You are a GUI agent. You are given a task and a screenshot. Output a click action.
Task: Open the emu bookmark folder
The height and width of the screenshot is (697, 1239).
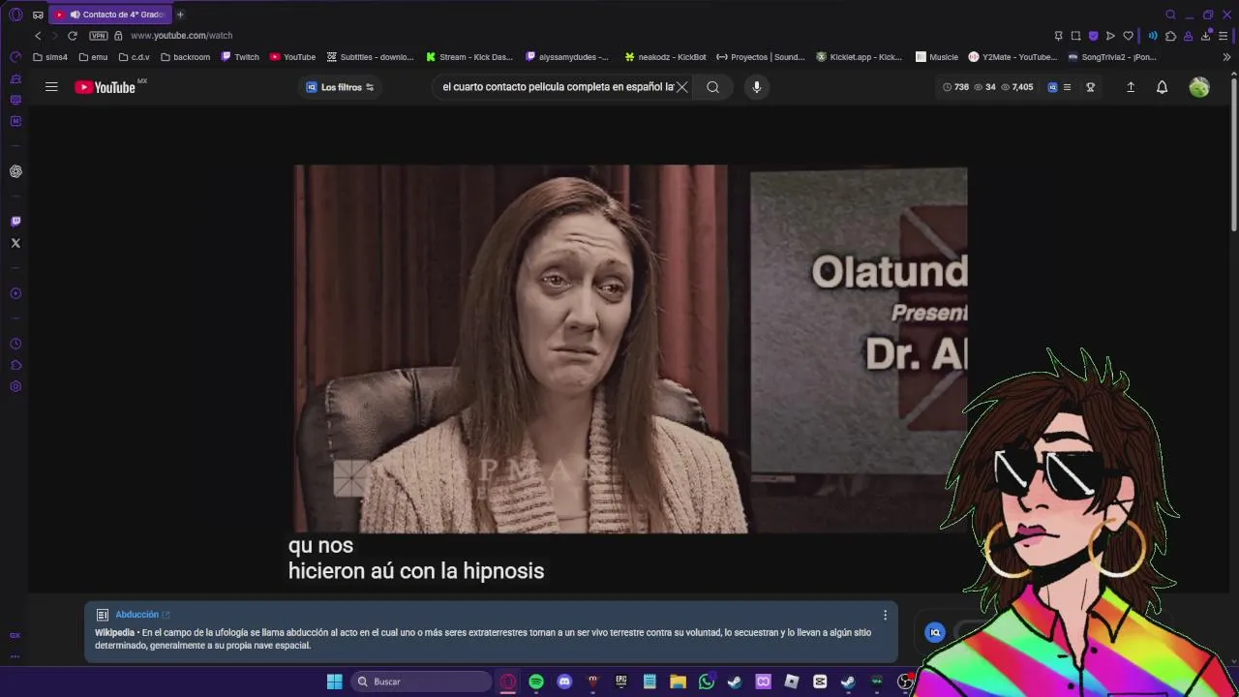[93, 57]
